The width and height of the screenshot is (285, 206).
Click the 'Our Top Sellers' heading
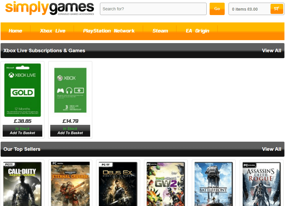[22, 149]
